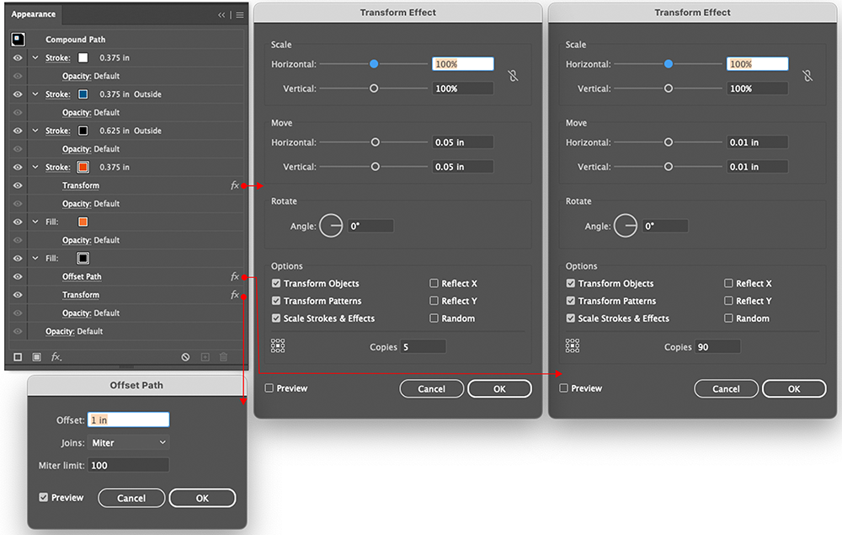Click OK in the Offset Path dialog
The image size is (842, 535).
point(202,498)
